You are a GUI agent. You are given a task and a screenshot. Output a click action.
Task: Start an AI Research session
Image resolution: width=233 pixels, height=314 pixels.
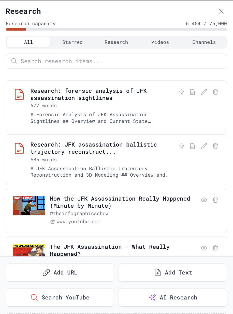tap(173, 297)
